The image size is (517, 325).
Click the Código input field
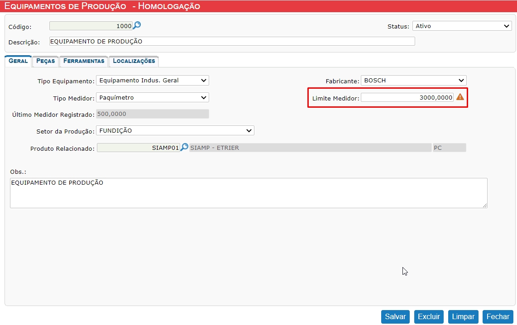(x=91, y=26)
